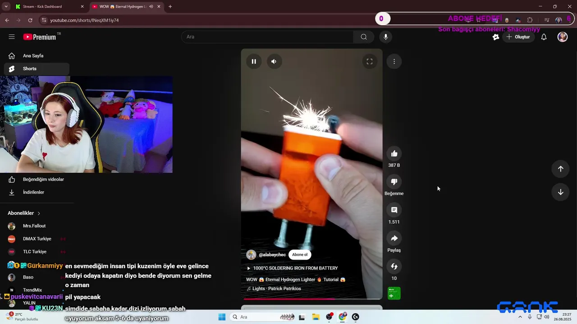This screenshot has width=577, height=324.
Task: Open the YouTube hamburger guide menu
Action: 12,37
